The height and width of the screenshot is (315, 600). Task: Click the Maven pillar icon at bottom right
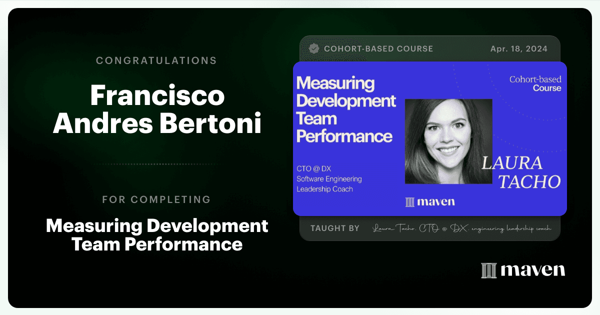(488, 270)
